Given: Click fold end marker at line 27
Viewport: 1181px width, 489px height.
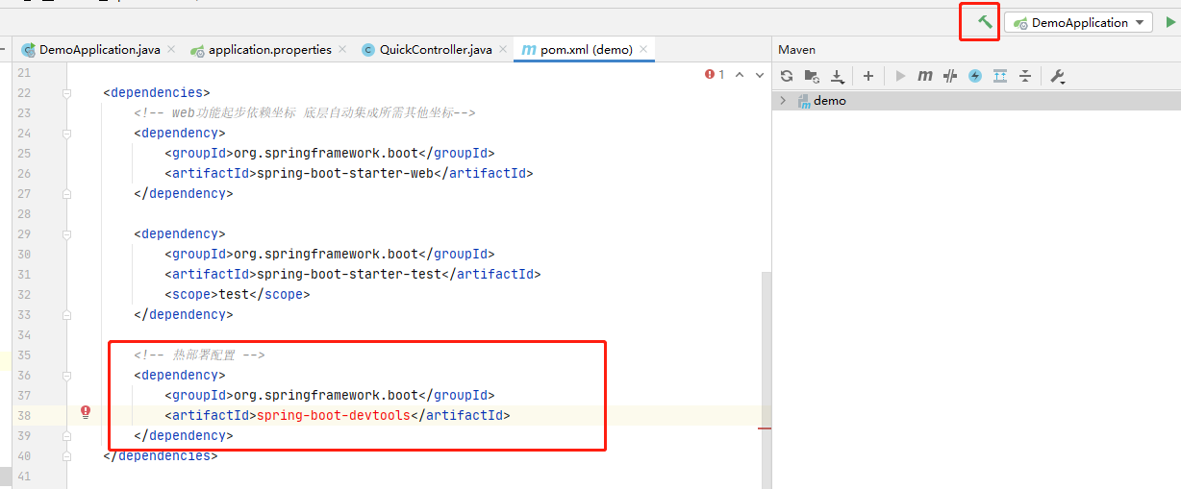Looking at the screenshot, I should tap(66, 193).
